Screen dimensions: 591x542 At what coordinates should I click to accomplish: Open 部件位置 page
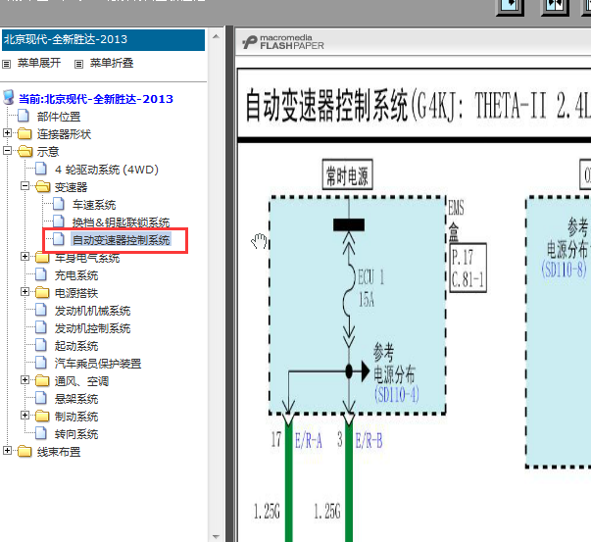59,117
